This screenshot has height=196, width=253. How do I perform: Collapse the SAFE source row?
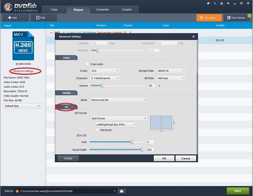[51, 32]
